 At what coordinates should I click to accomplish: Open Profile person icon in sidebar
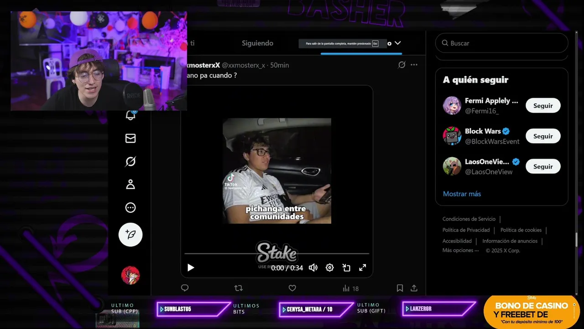pyautogui.click(x=130, y=185)
